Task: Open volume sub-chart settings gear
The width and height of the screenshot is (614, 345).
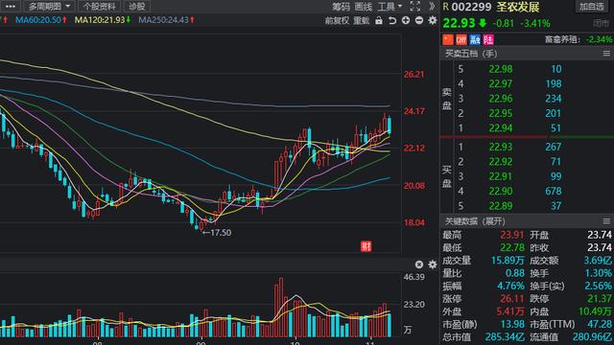Action: click(x=433, y=264)
